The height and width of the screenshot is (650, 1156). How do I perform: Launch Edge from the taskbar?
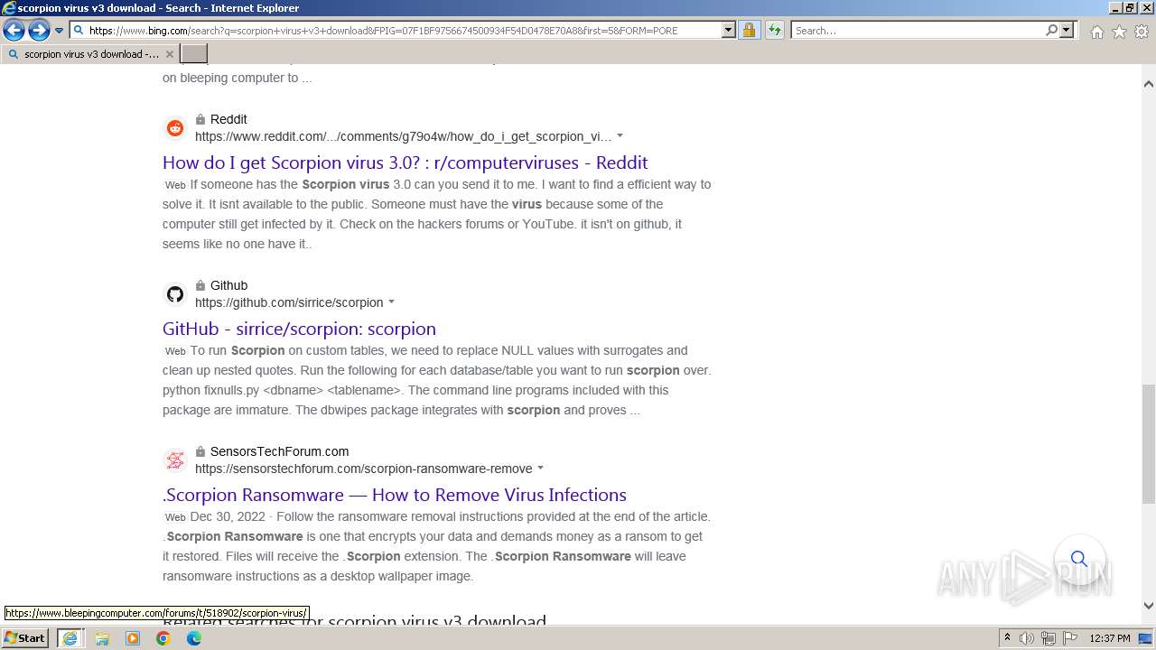coord(194,638)
